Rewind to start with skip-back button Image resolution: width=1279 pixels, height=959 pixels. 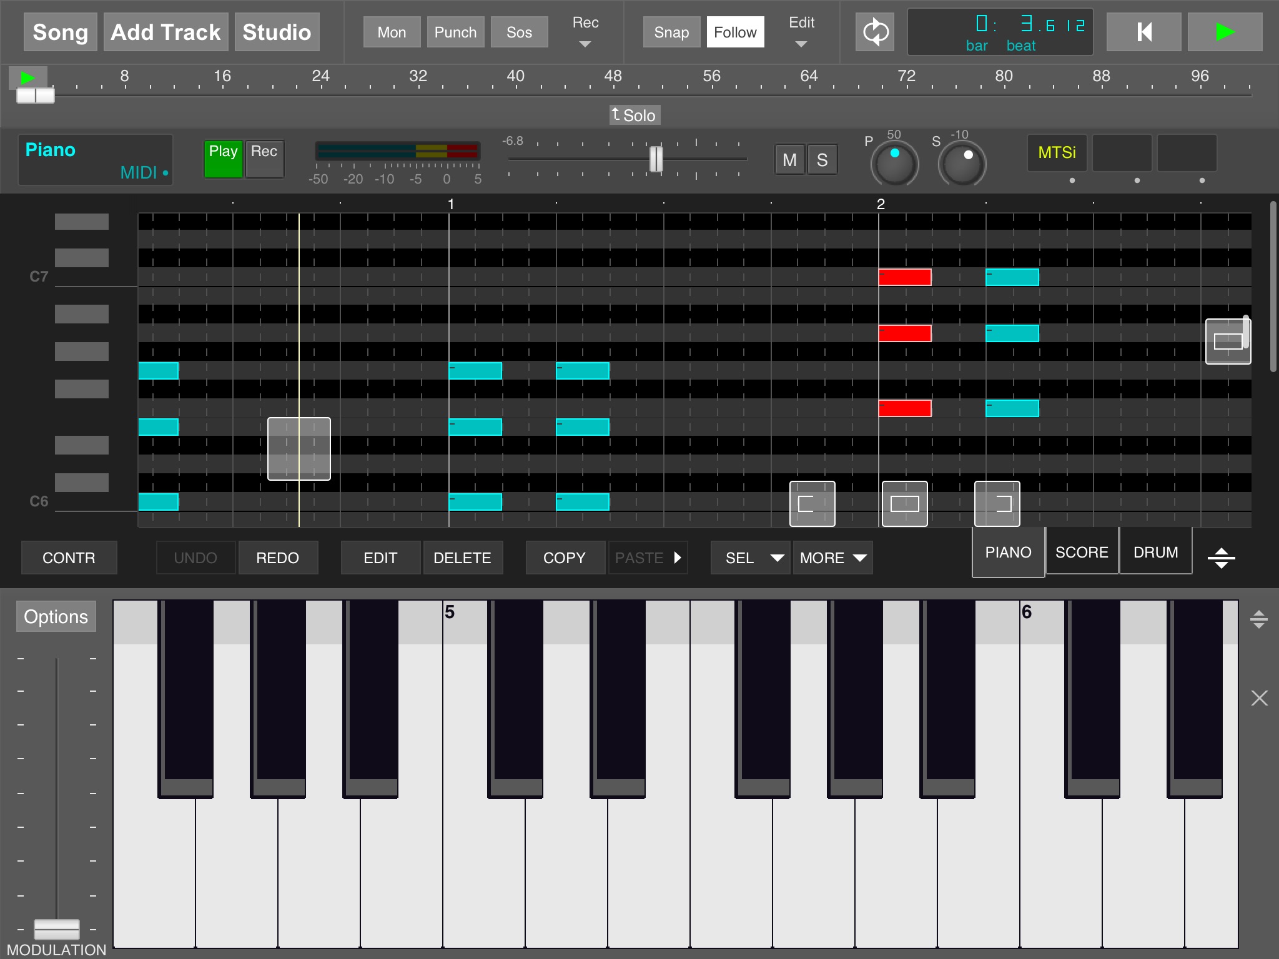1143,32
